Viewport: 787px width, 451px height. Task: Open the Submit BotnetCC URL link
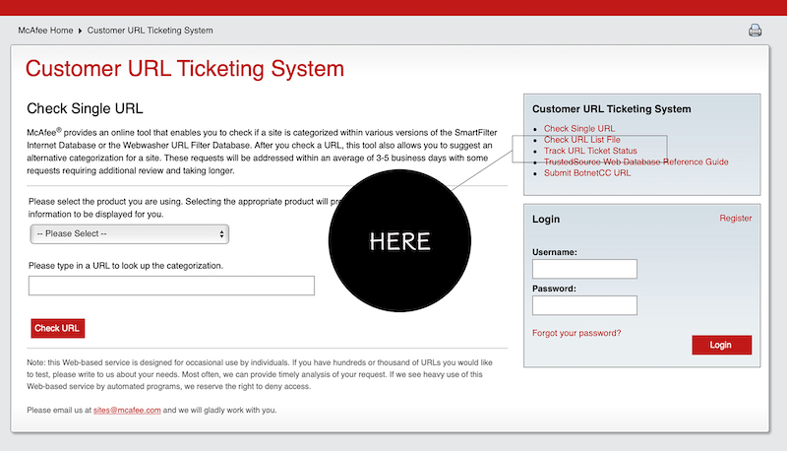587,172
